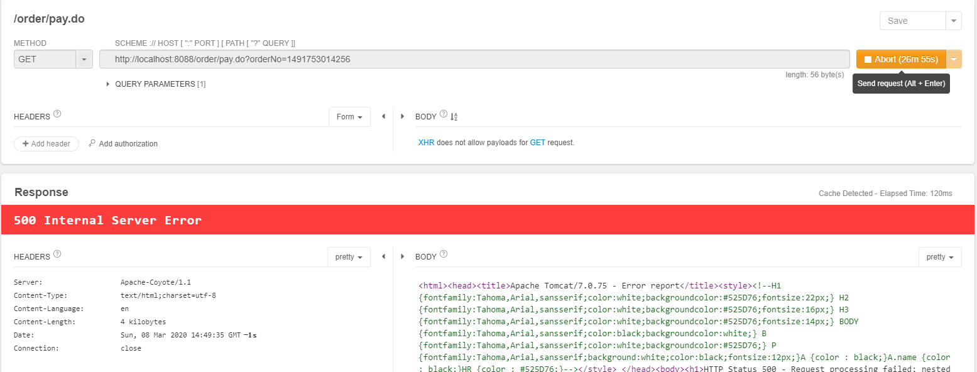Click the 4 kilobytes content length value

[143, 322]
